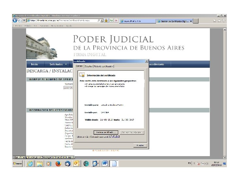Open the Outlook taskbar icon
This screenshot has width=235, height=176.
(x=77, y=164)
